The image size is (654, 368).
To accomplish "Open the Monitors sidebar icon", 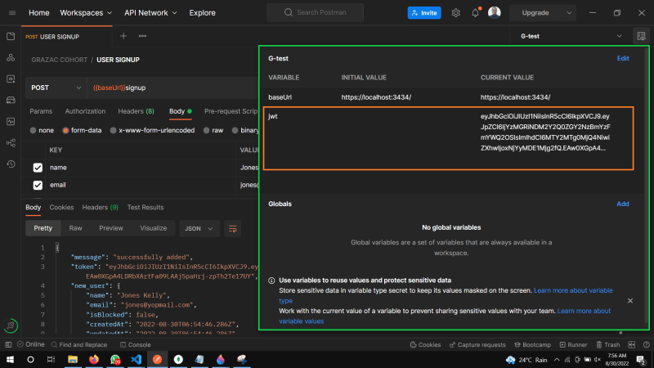I will [11, 121].
